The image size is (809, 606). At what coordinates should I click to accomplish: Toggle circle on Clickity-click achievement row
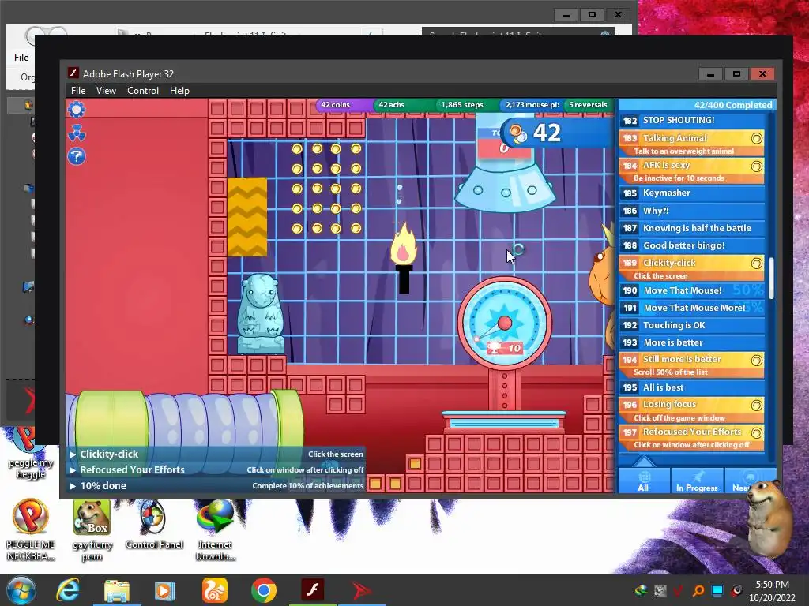click(756, 264)
